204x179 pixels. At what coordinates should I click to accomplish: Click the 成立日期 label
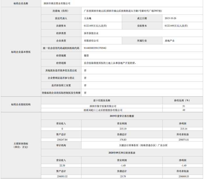coord(142,18)
